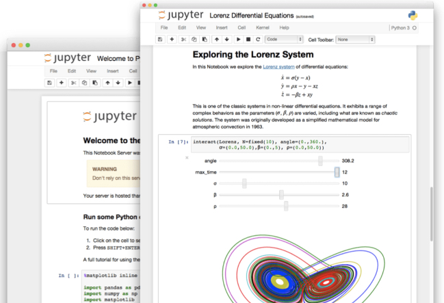The image size is (444, 303).
Task: Insert a cell below in Lorenz notebook
Action: click(172, 40)
